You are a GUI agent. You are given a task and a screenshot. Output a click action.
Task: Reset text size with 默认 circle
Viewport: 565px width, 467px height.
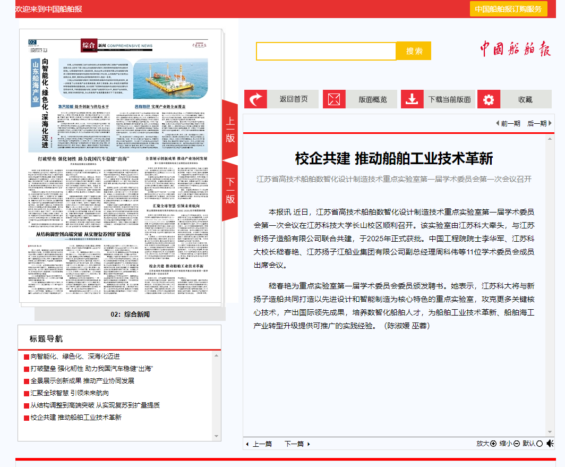click(x=540, y=444)
